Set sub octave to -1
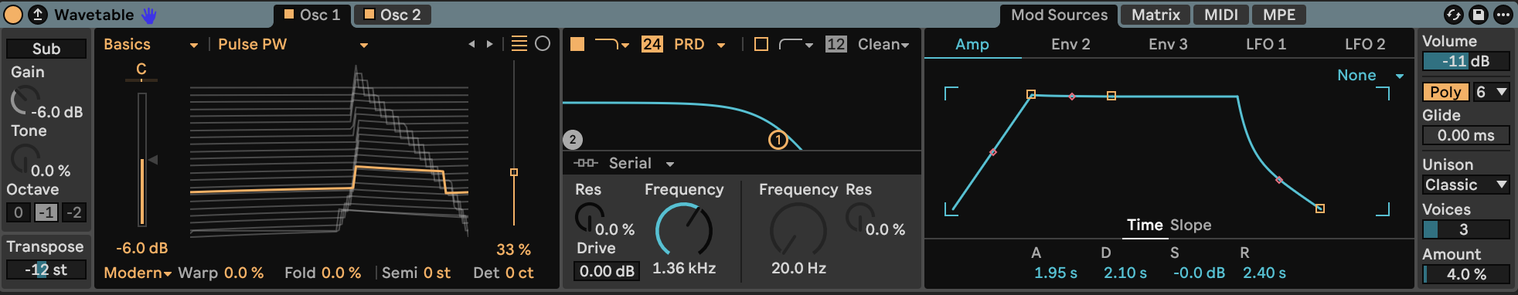 46,212
